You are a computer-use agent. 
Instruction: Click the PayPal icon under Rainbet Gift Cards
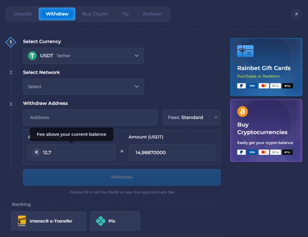[241, 86]
